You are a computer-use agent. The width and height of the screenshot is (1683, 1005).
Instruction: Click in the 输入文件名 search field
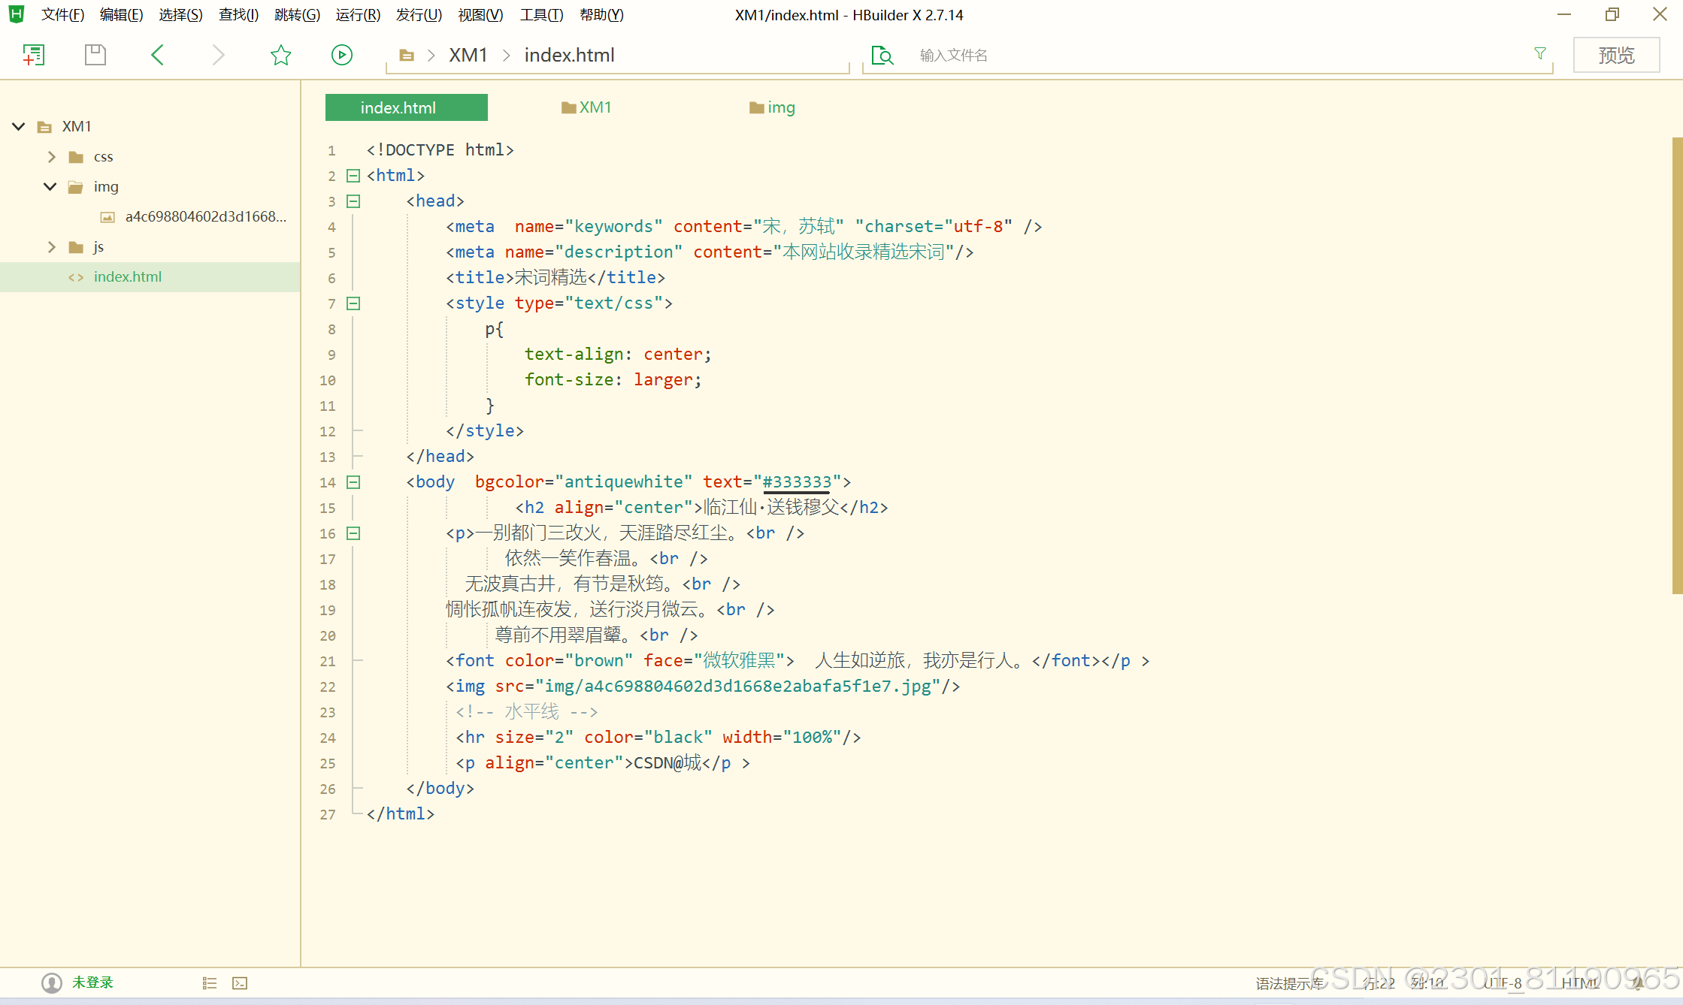1203,56
